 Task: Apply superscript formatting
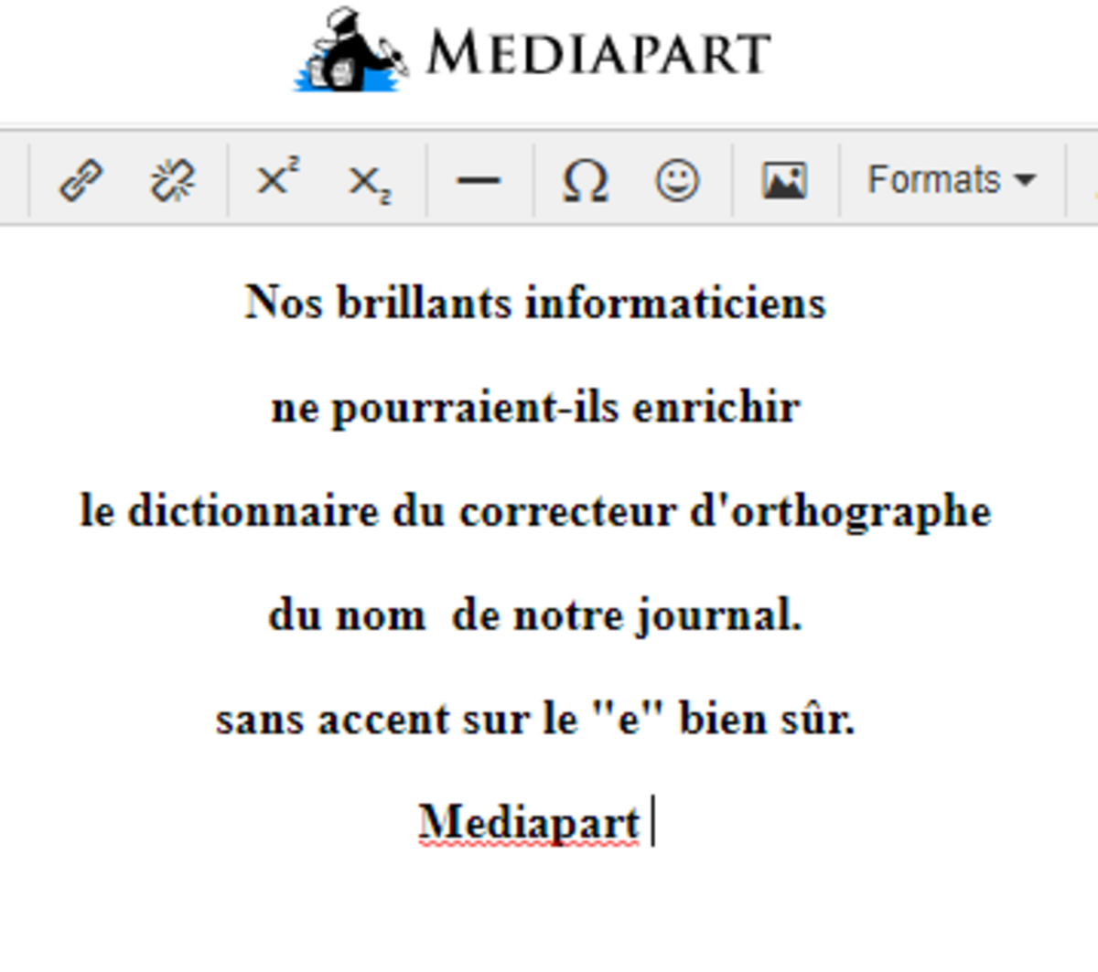pos(277,178)
